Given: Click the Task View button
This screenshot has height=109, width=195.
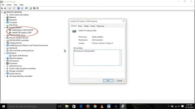Looking at the screenshot, I should pos(60,106).
